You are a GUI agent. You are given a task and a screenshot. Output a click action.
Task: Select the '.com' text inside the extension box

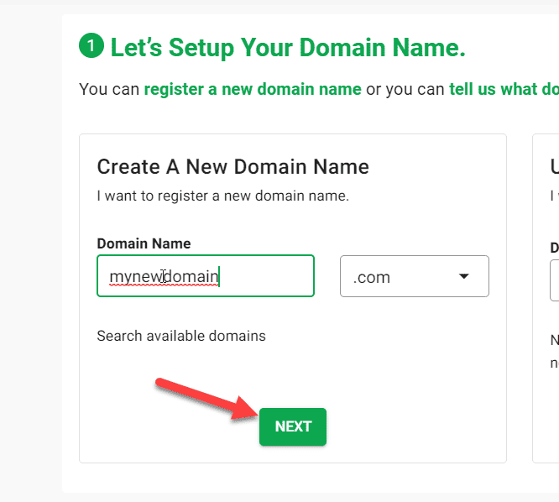point(372,277)
